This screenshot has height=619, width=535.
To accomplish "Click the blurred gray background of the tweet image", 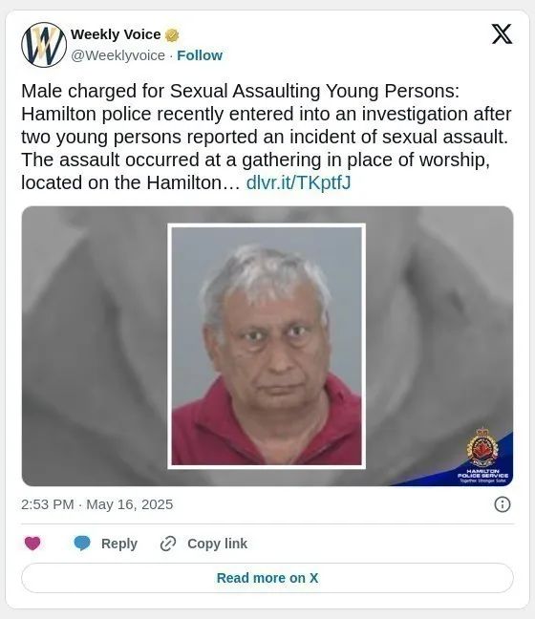I will click(x=95, y=346).
